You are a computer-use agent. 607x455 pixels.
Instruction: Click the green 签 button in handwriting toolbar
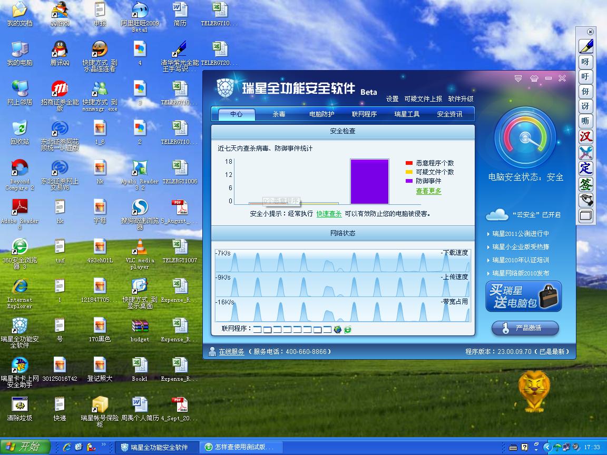click(586, 184)
